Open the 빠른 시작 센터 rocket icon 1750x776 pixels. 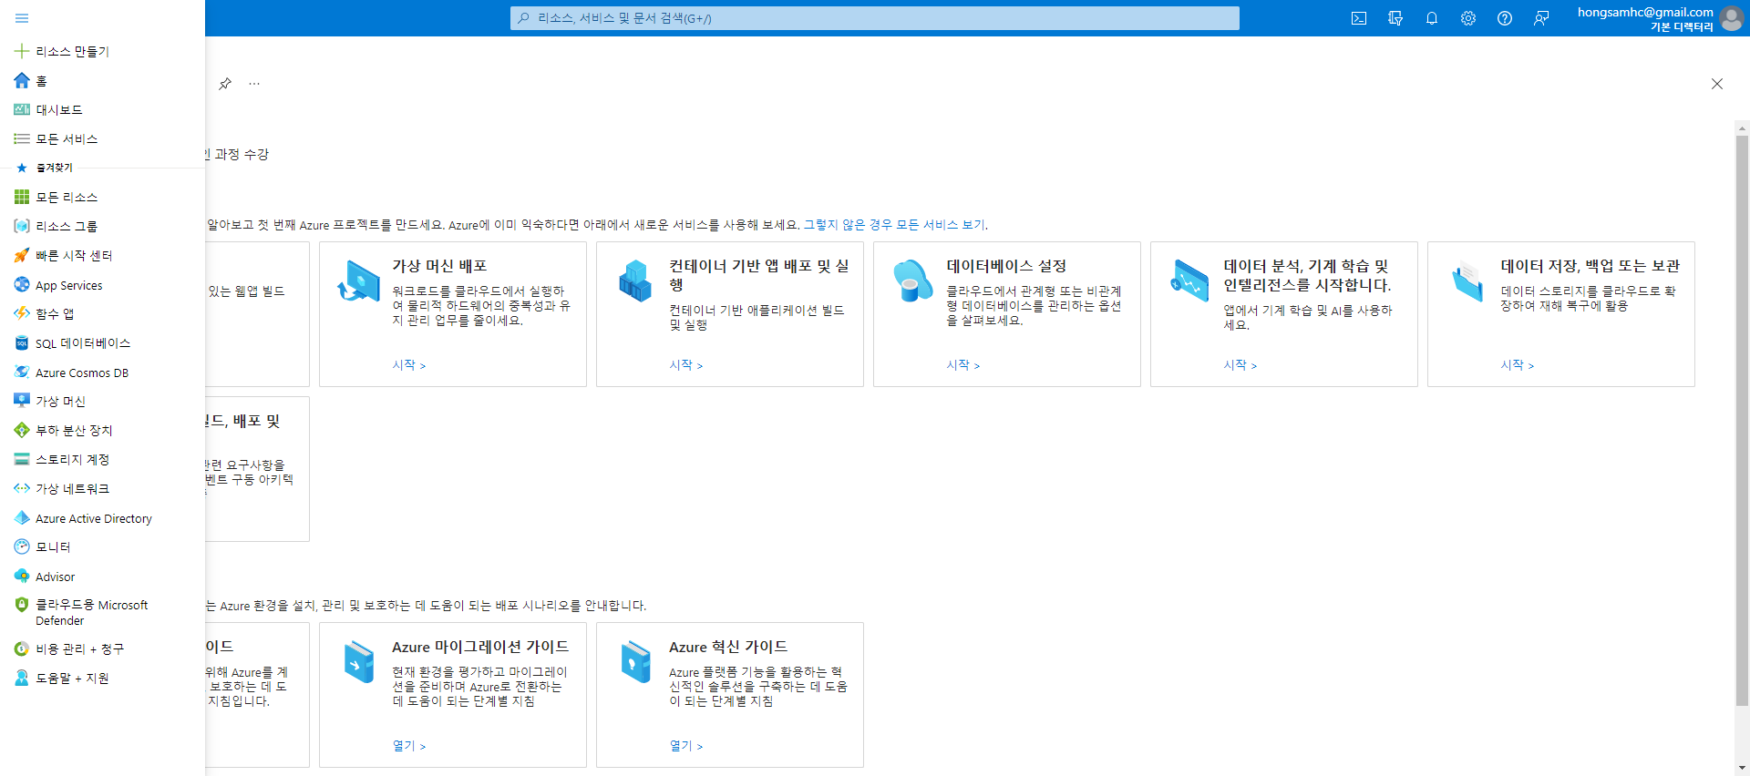(x=22, y=255)
